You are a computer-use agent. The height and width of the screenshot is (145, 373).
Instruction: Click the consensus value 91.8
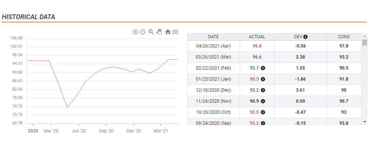pos(344,79)
